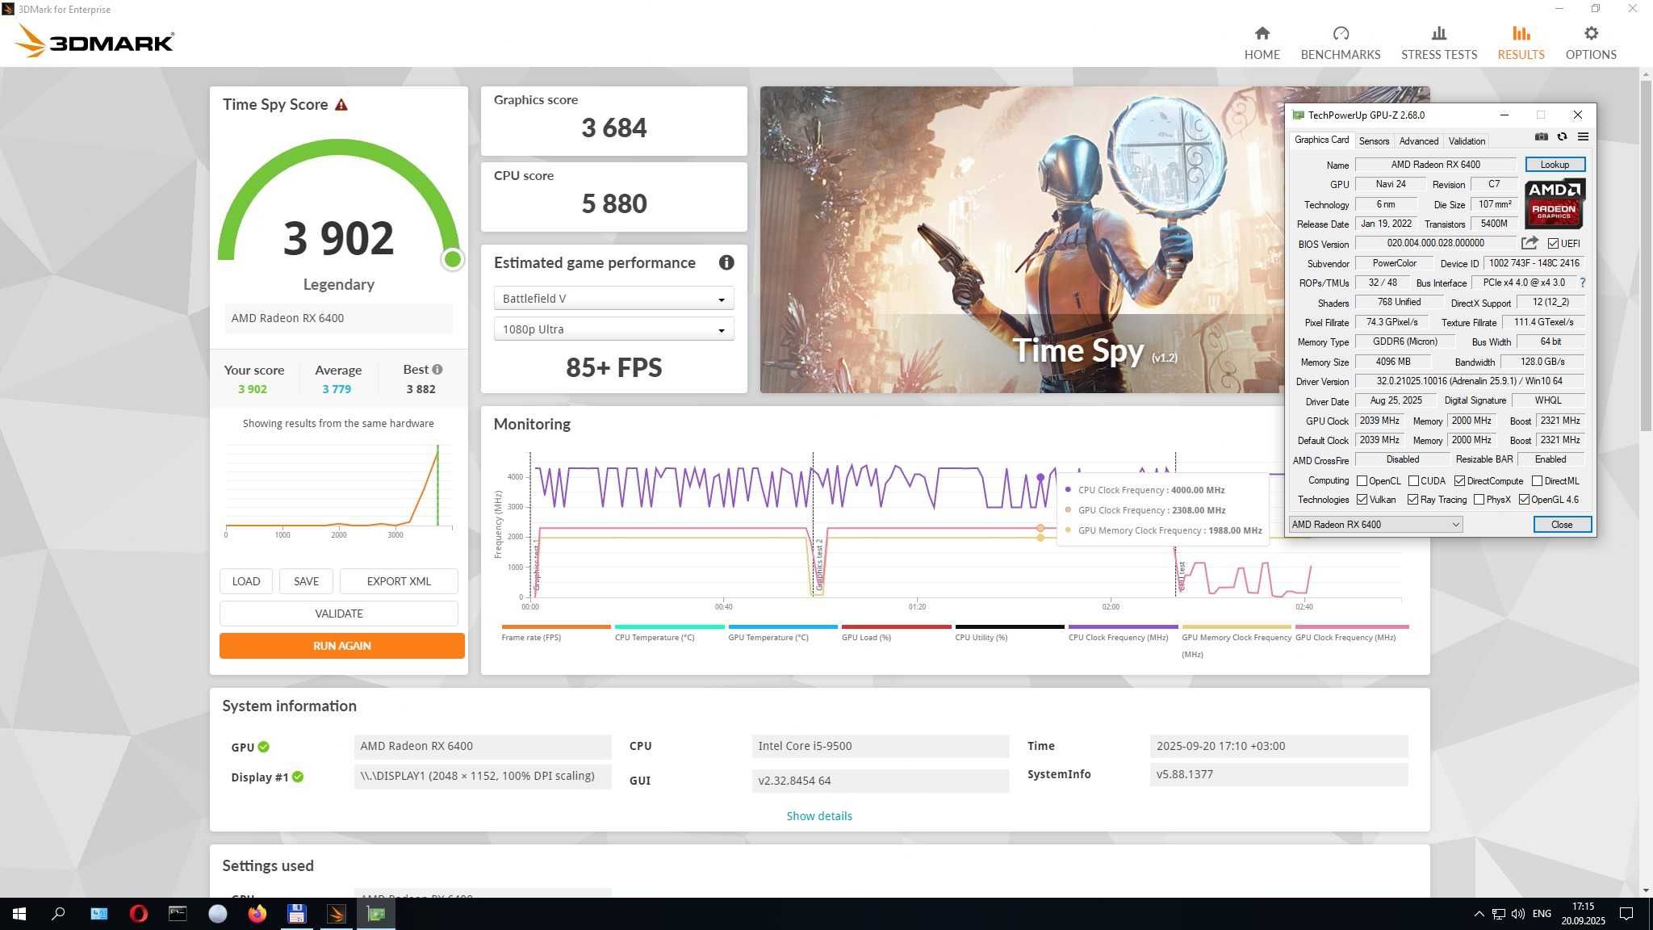1653x930 pixels.
Task: Switch to GPU-Z Graphics Card tab
Action: tap(1321, 140)
